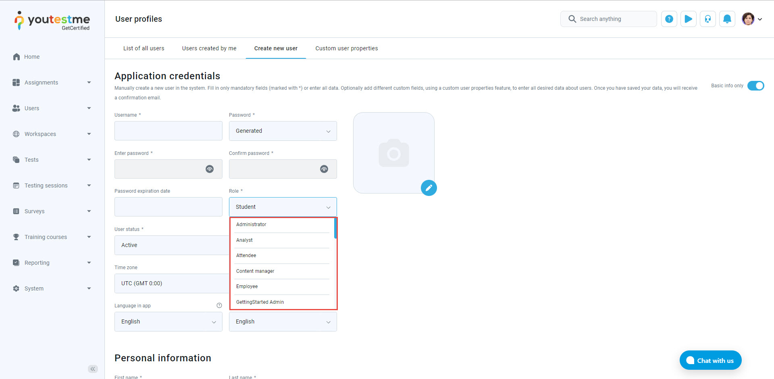Open the notifications bell
Image resolution: width=774 pixels, height=379 pixels.
point(727,19)
